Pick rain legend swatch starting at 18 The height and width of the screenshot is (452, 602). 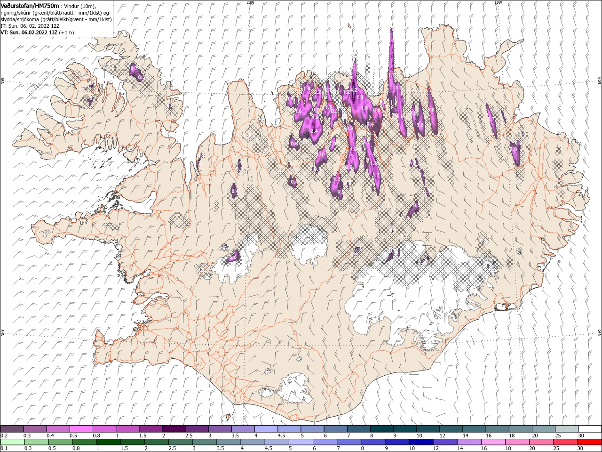point(517,442)
